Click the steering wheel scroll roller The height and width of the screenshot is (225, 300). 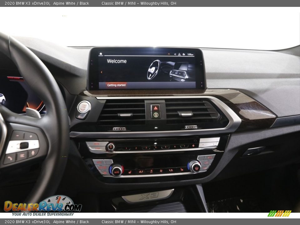pos(24,145)
